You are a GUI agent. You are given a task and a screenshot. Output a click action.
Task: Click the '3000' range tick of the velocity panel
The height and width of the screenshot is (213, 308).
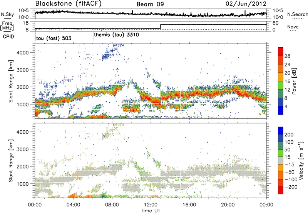point(23,149)
